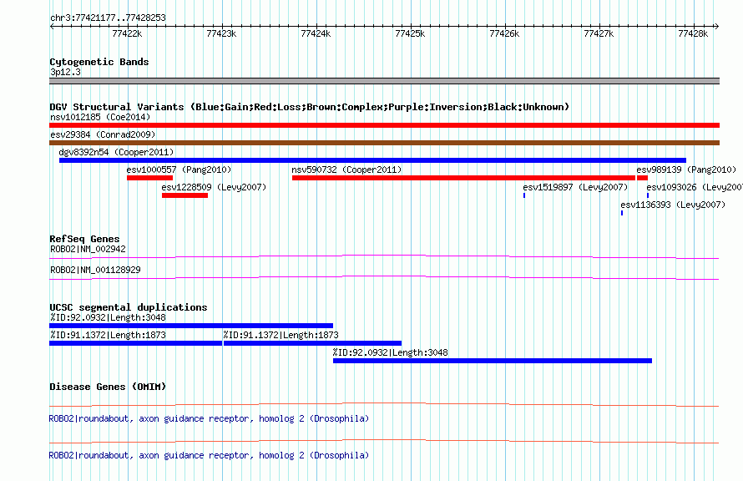Click the lowest %ID:92.0932 Length:3048 duplication bar

coord(493,361)
